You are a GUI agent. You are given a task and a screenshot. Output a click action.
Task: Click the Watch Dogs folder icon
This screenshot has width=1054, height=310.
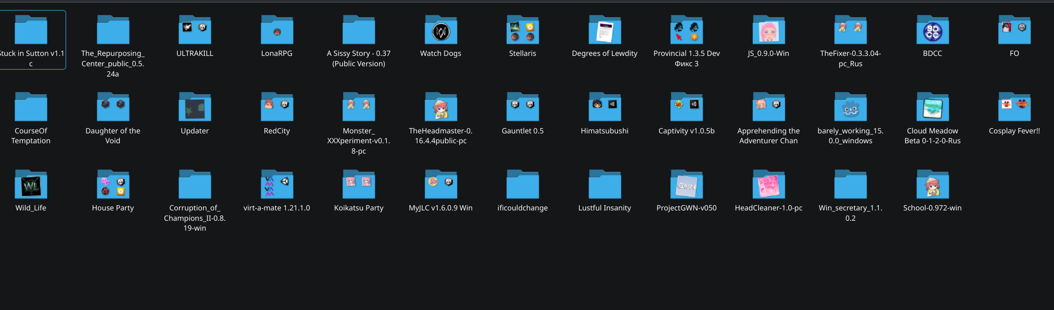tap(440, 31)
